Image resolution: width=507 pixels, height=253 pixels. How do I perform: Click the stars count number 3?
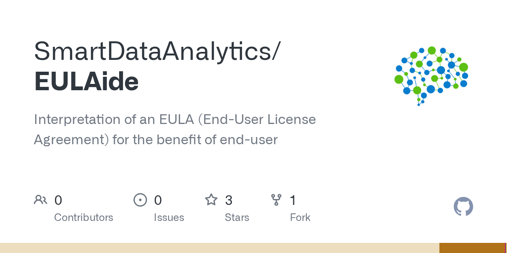(229, 200)
